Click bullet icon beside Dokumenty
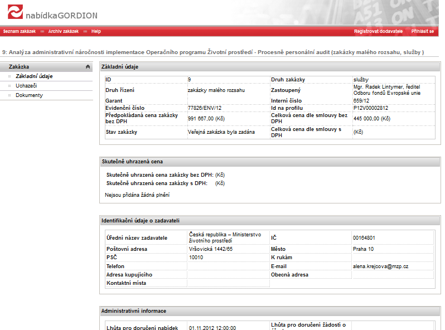The height and width of the screenshot is (330, 445). point(9,95)
